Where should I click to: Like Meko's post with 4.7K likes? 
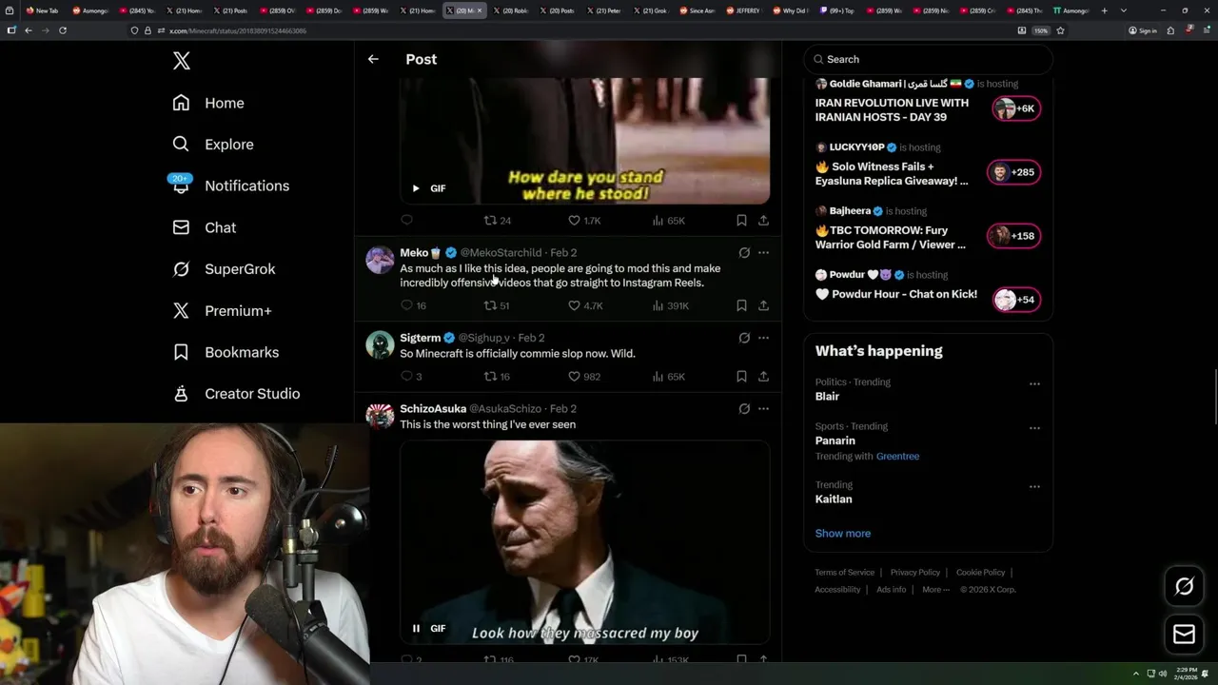(x=585, y=305)
